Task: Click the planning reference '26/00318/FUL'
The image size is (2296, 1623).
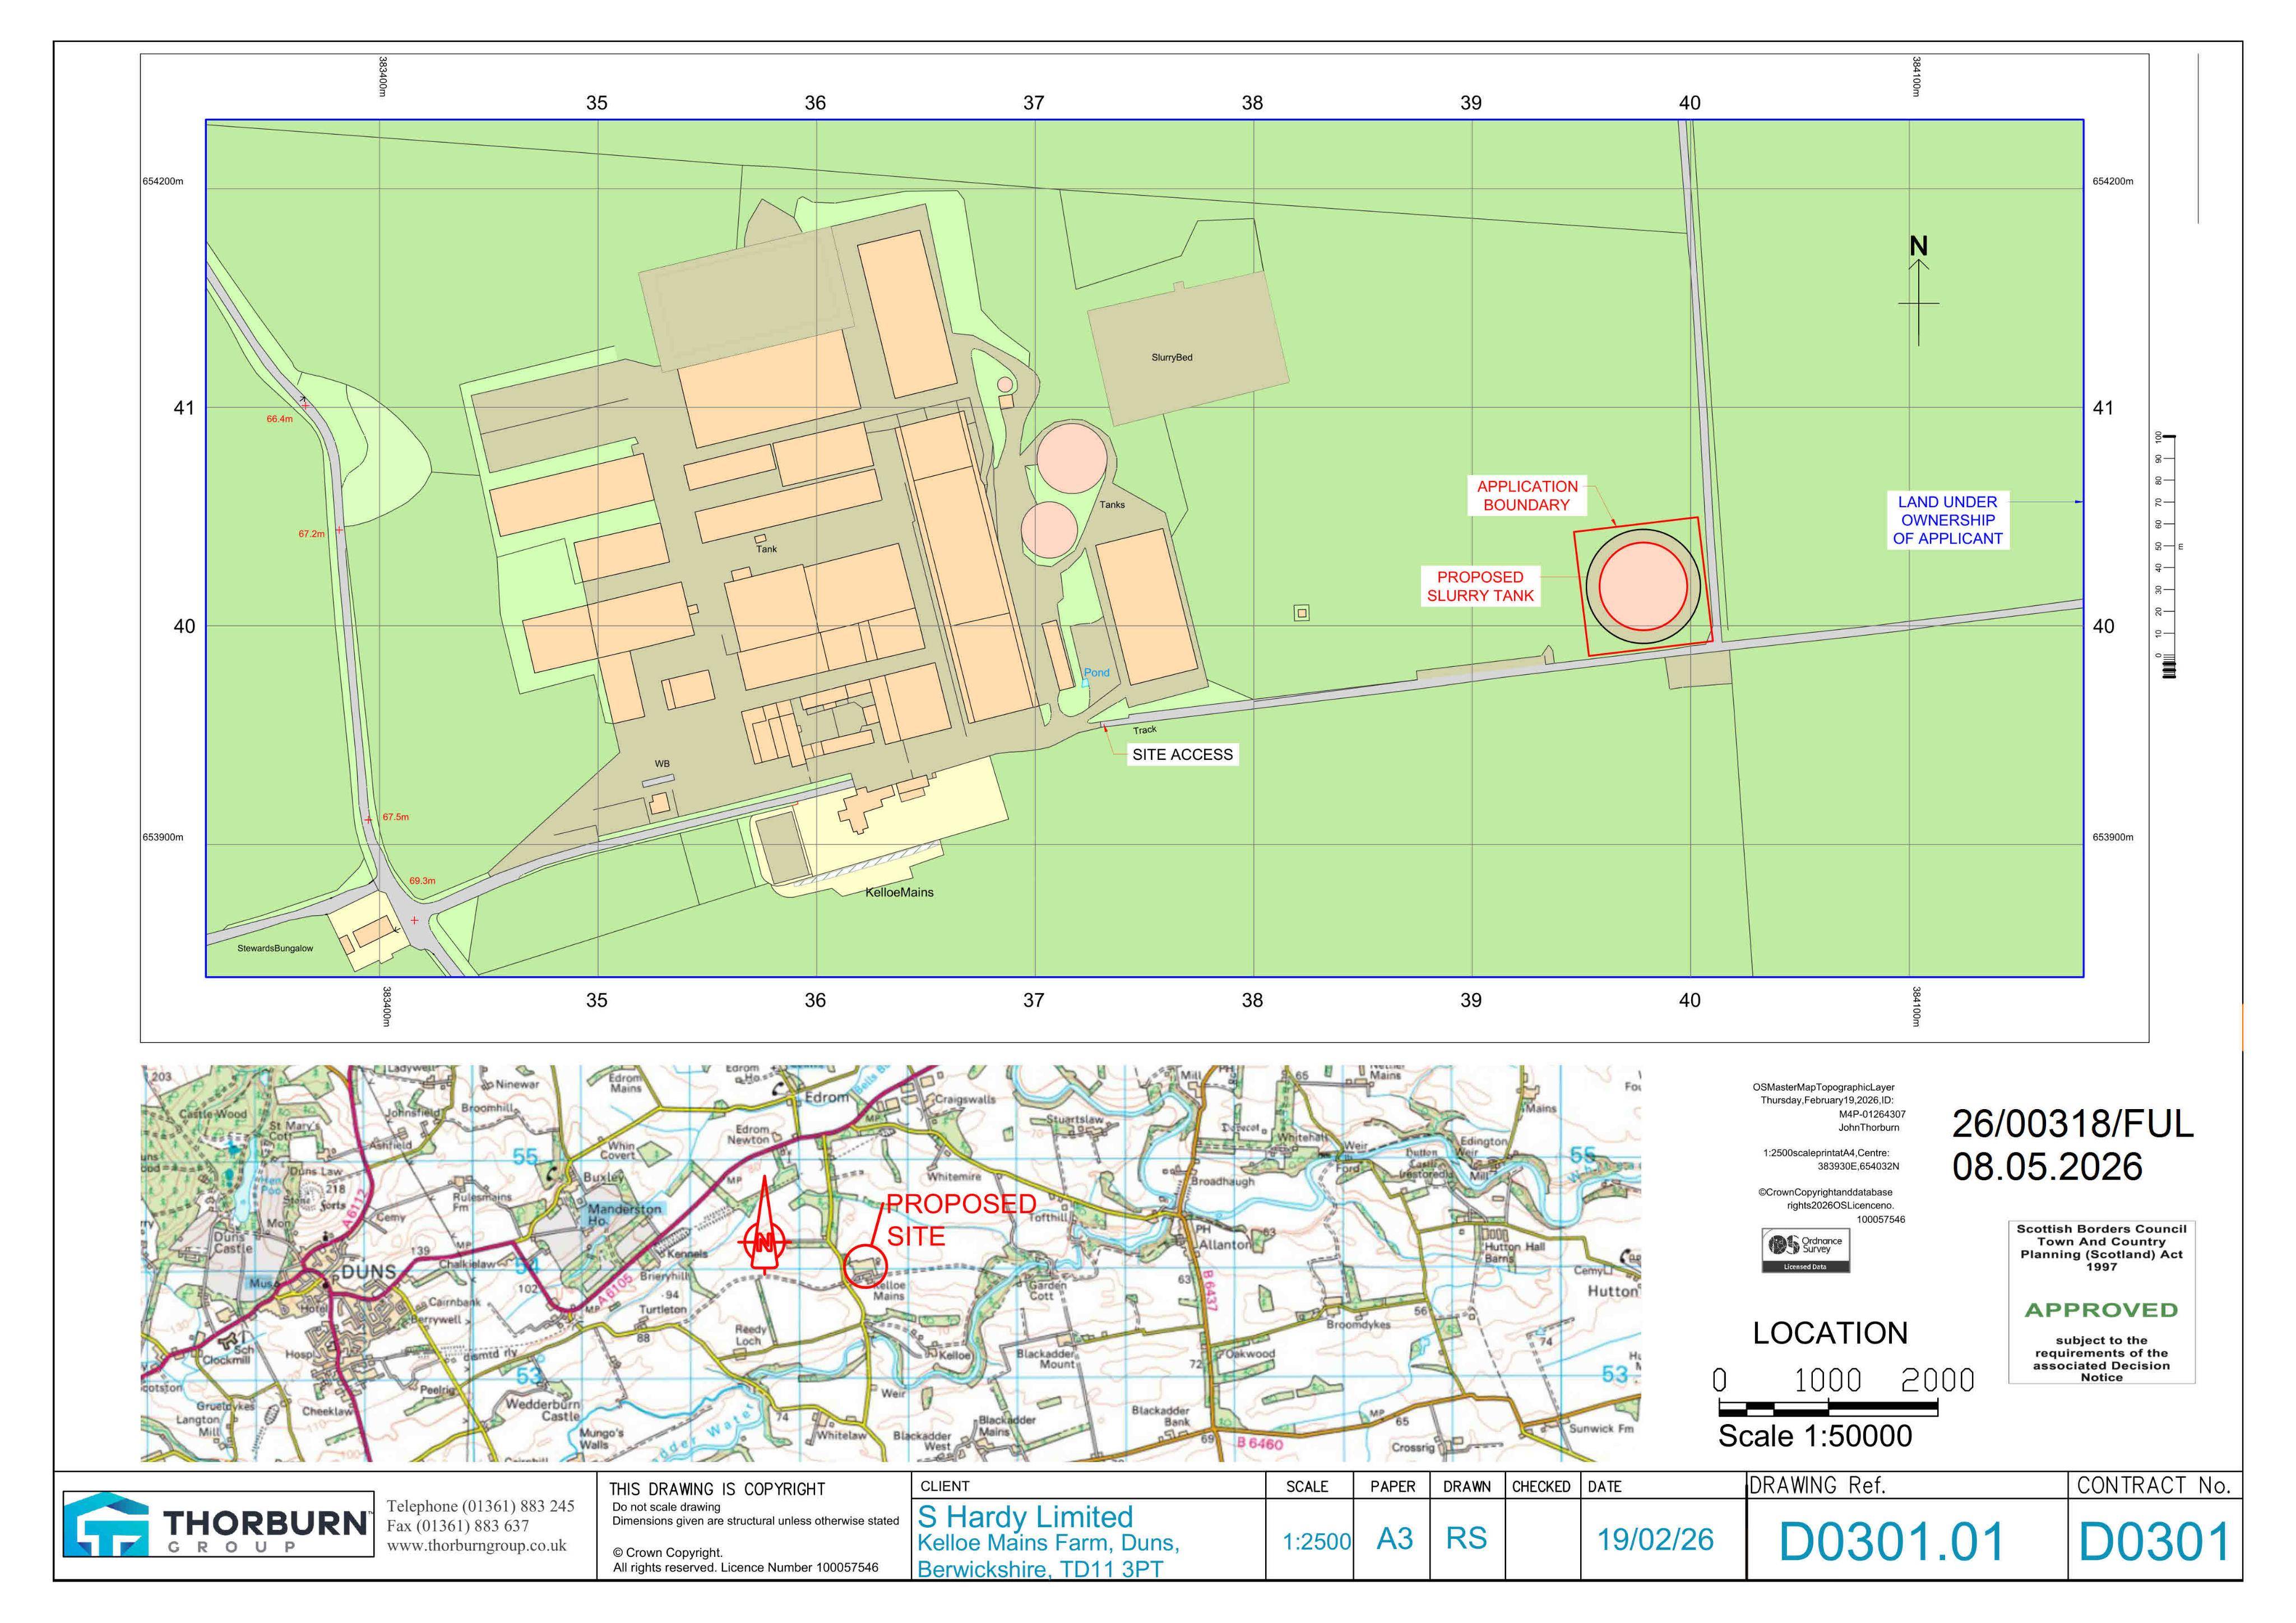Action: click(x=2073, y=1124)
